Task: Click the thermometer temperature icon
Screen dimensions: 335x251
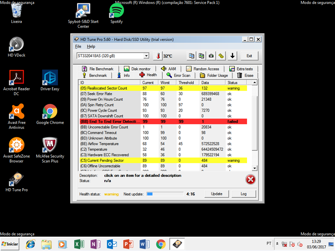Action: pos(158,56)
